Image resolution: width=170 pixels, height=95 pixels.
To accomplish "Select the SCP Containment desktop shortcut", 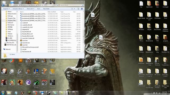I will [x=52, y=84].
